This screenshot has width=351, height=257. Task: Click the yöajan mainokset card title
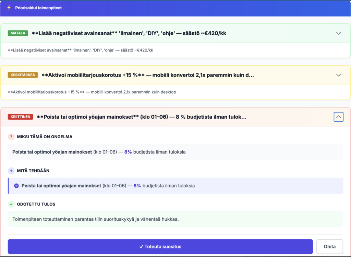142,117
